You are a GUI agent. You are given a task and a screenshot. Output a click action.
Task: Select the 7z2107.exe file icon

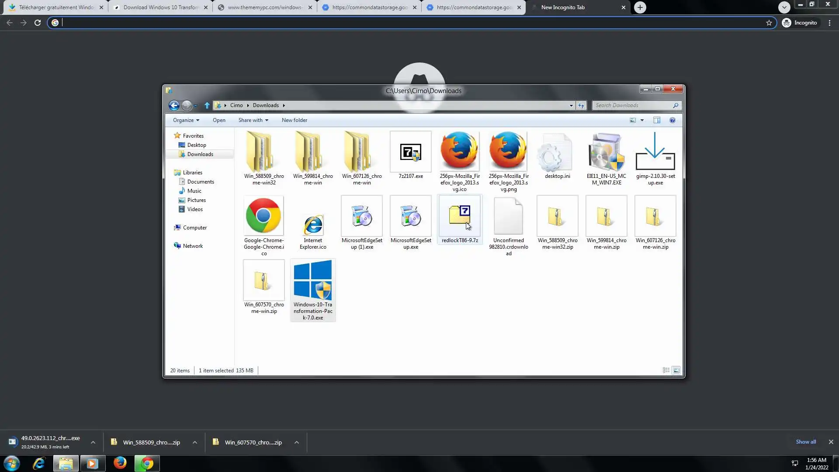coord(410,152)
